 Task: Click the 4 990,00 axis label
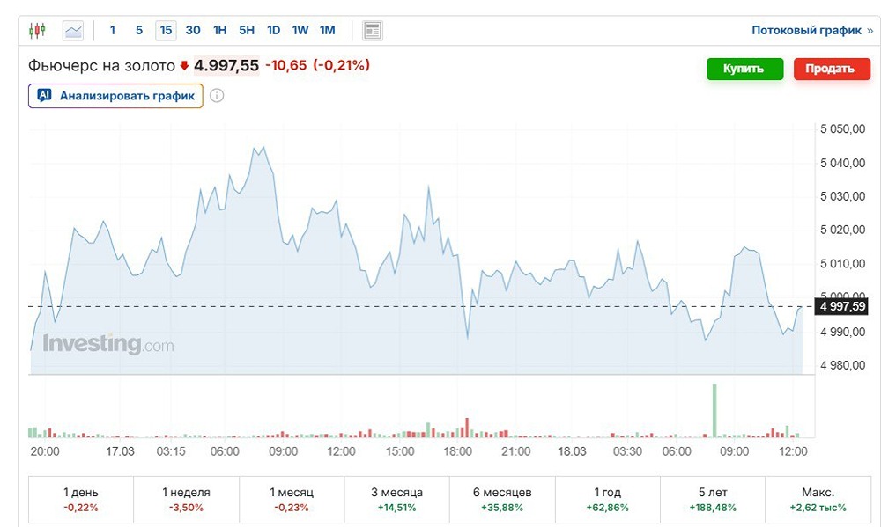(843, 333)
